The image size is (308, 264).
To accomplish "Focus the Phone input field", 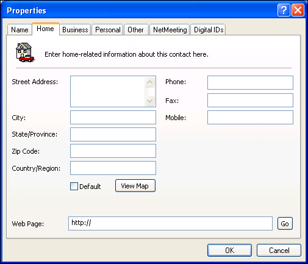I will pos(250,82).
